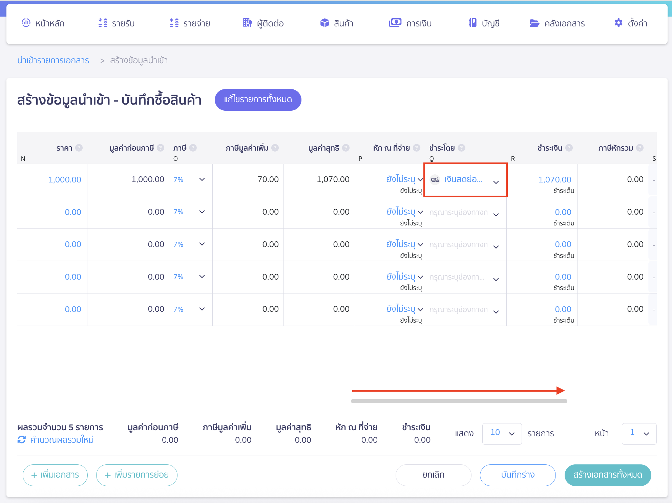The height and width of the screenshot is (503, 672).
Task: Open the ตั้งค่า settings gear icon
Action: click(x=618, y=23)
